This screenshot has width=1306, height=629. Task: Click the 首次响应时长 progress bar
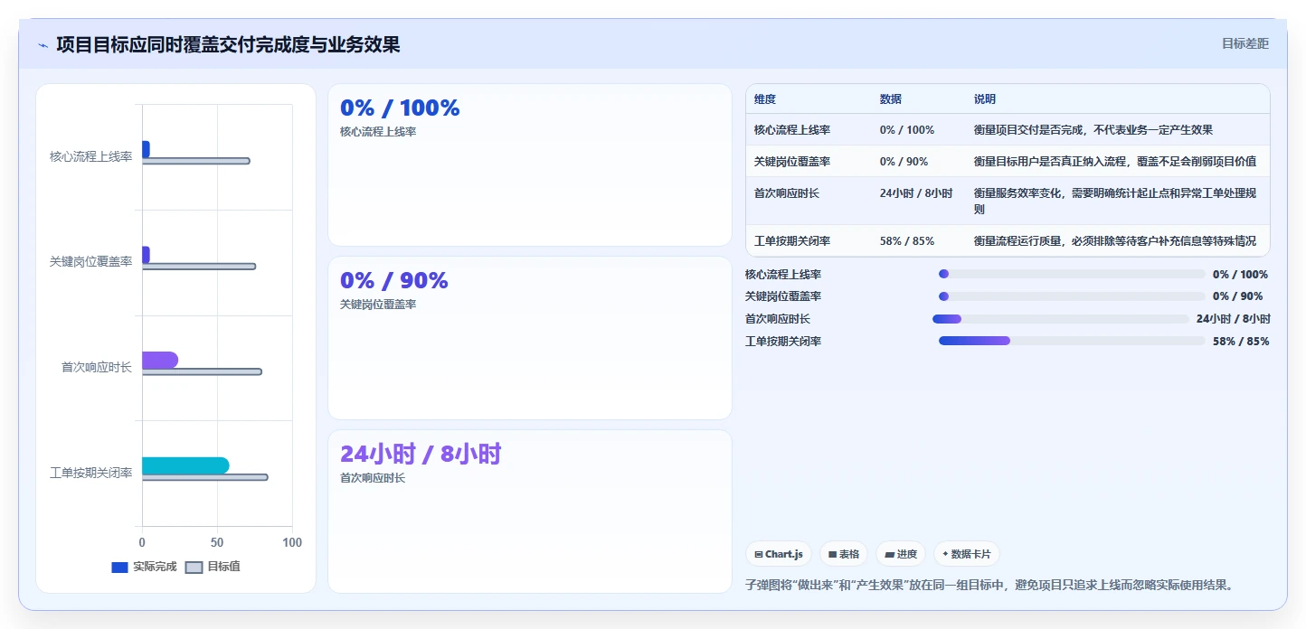pos(1060,319)
